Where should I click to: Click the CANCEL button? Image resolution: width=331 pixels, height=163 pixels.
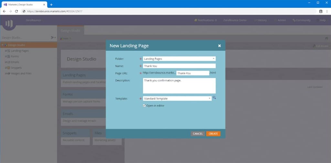click(x=198, y=134)
